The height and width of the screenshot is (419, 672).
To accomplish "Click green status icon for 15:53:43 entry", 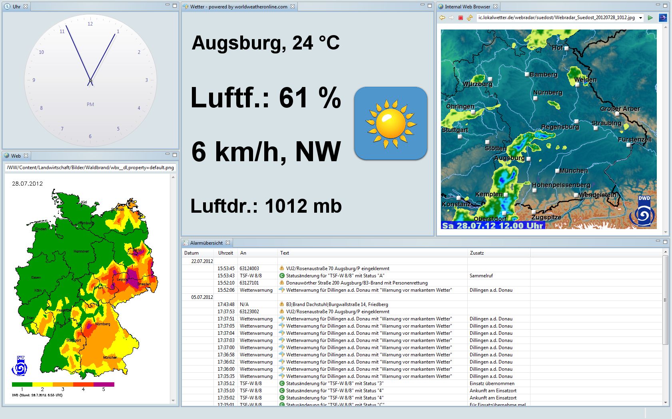I will pyautogui.click(x=282, y=276).
